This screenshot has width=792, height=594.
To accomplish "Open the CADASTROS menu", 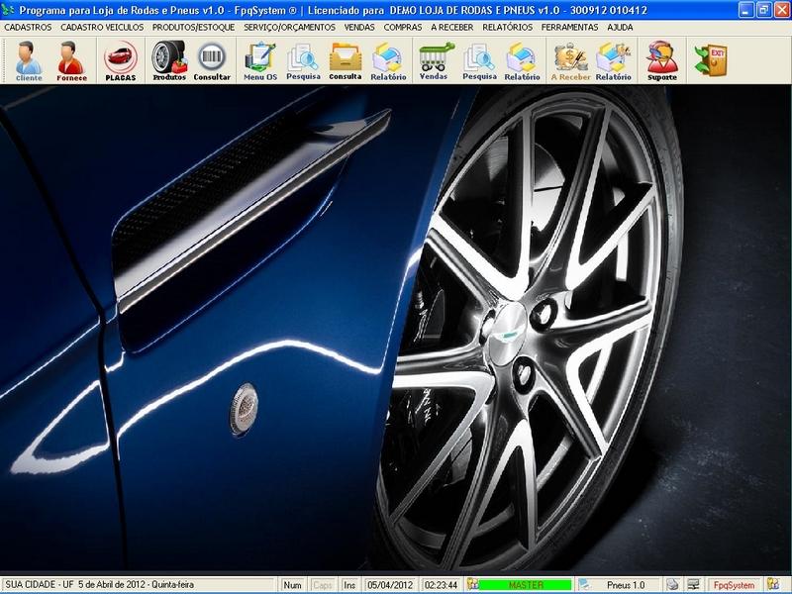I will pyautogui.click(x=28, y=27).
